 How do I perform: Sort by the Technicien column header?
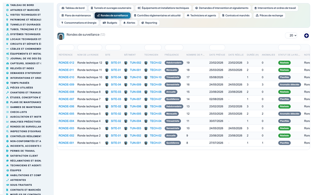tap(151, 55)
